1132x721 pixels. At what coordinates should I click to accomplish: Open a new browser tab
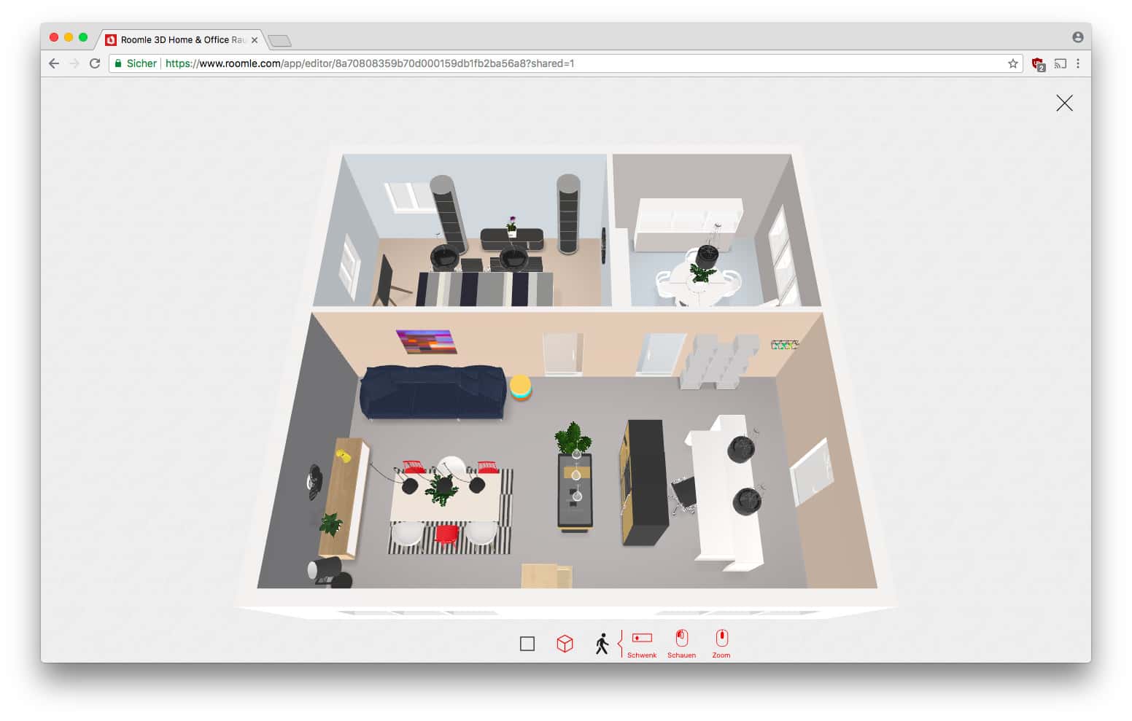point(279,41)
